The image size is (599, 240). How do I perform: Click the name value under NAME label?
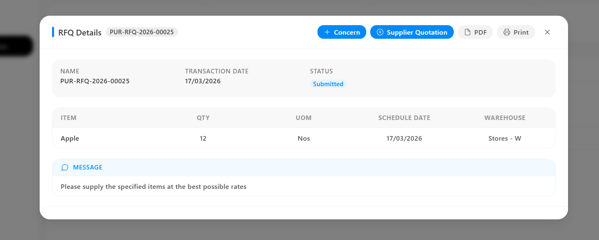point(95,81)
